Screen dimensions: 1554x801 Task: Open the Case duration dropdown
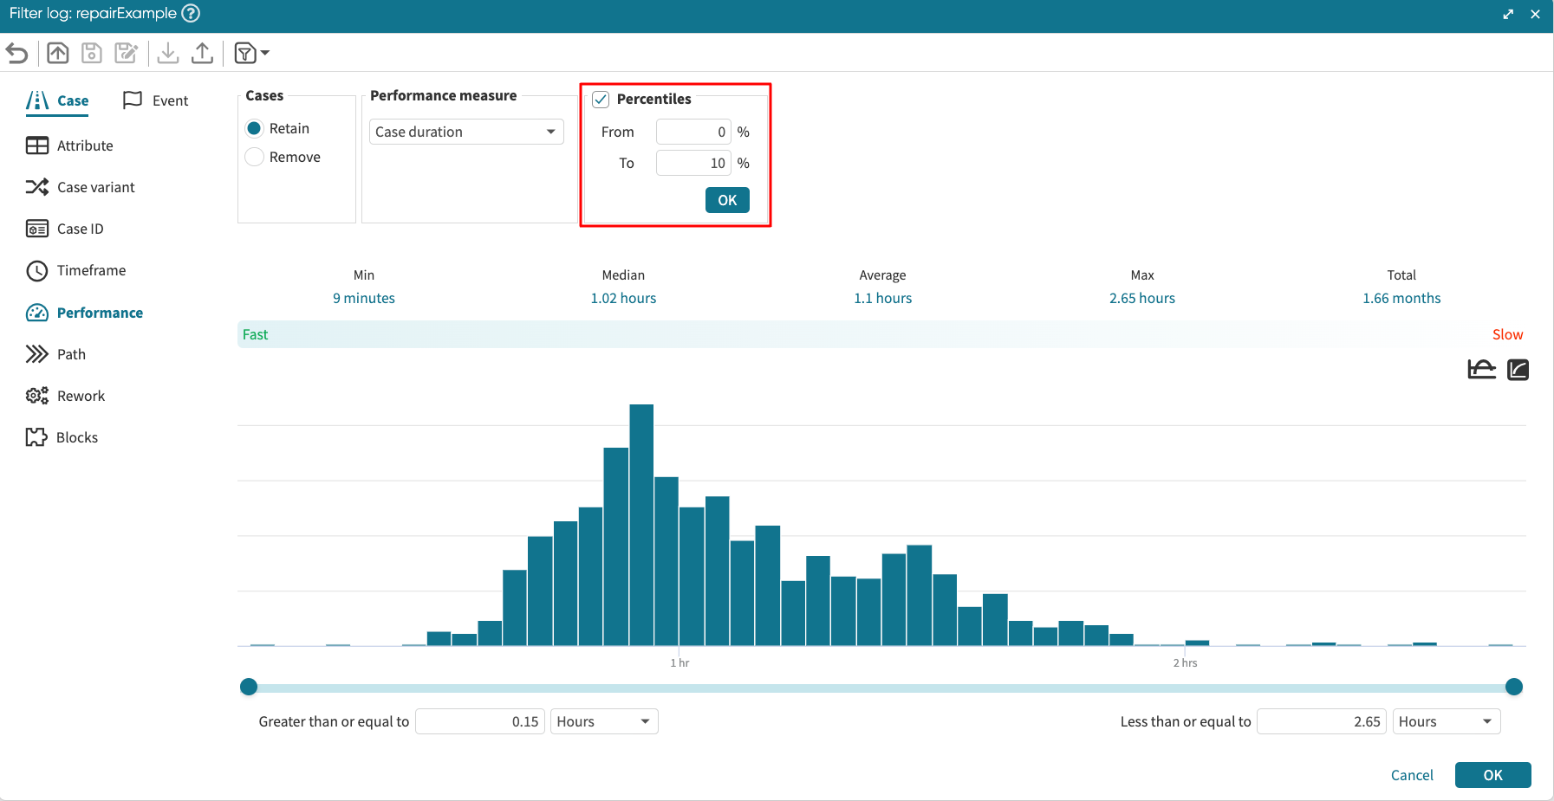coord(466,132)
